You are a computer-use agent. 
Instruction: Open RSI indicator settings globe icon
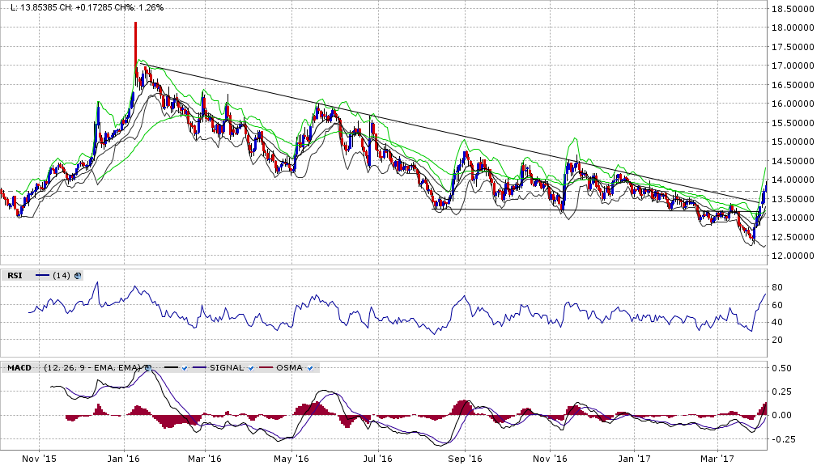(x=78, y=276)
